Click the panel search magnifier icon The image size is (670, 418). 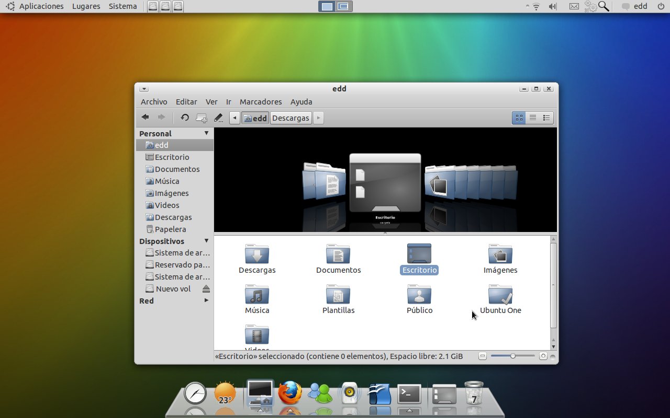click(604, 6)
